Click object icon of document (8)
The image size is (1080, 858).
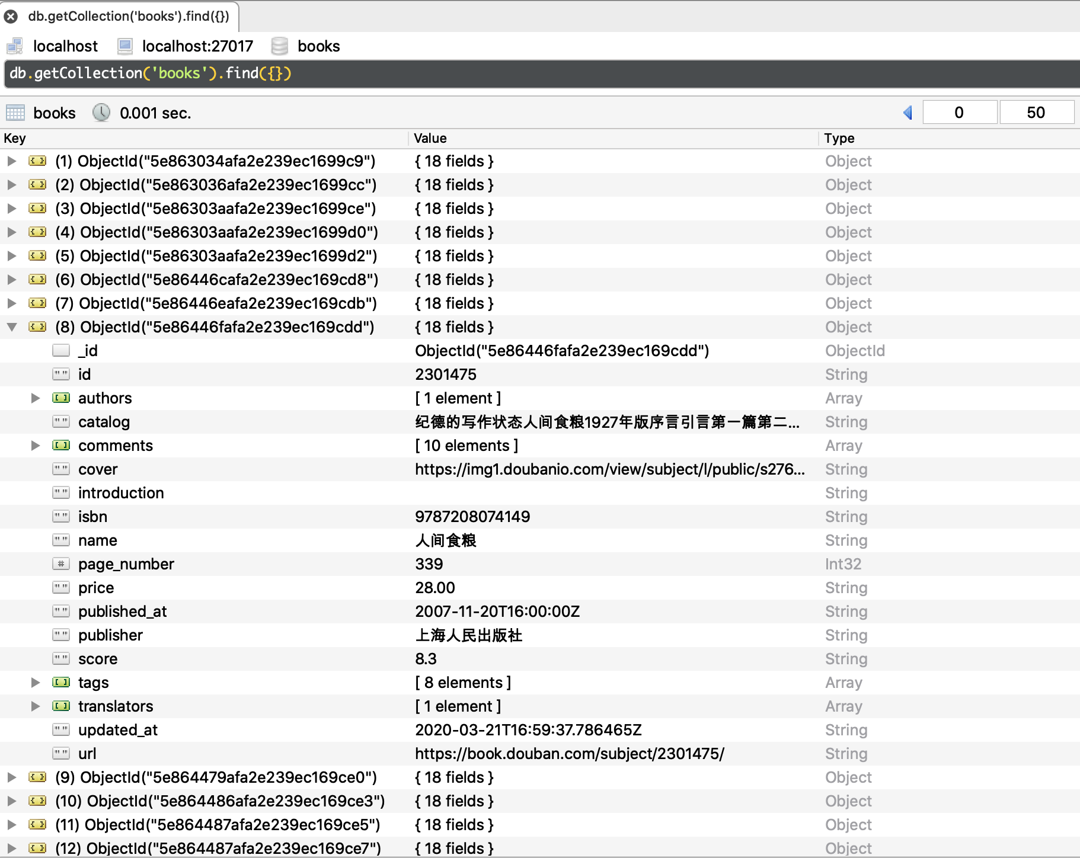[x=37, y=327]
